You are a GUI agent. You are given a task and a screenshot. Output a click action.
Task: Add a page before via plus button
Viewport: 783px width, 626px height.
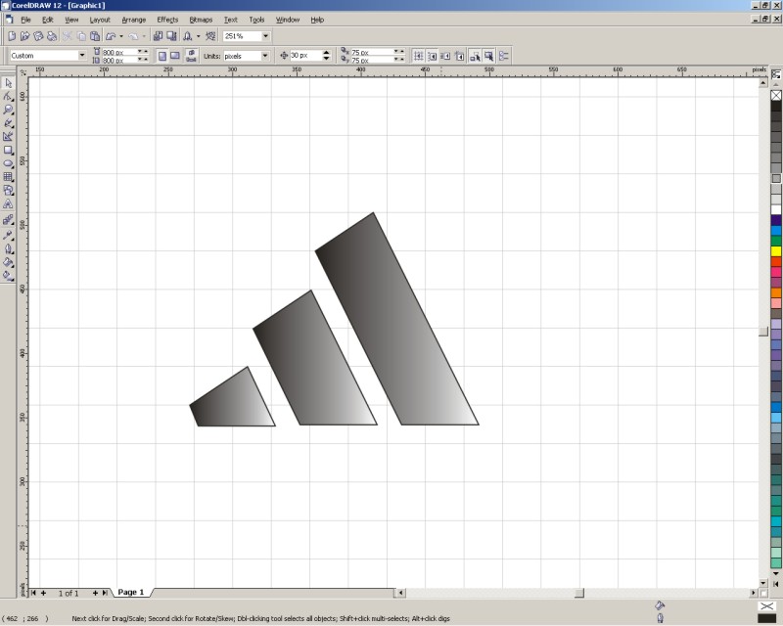pos(43,593)
